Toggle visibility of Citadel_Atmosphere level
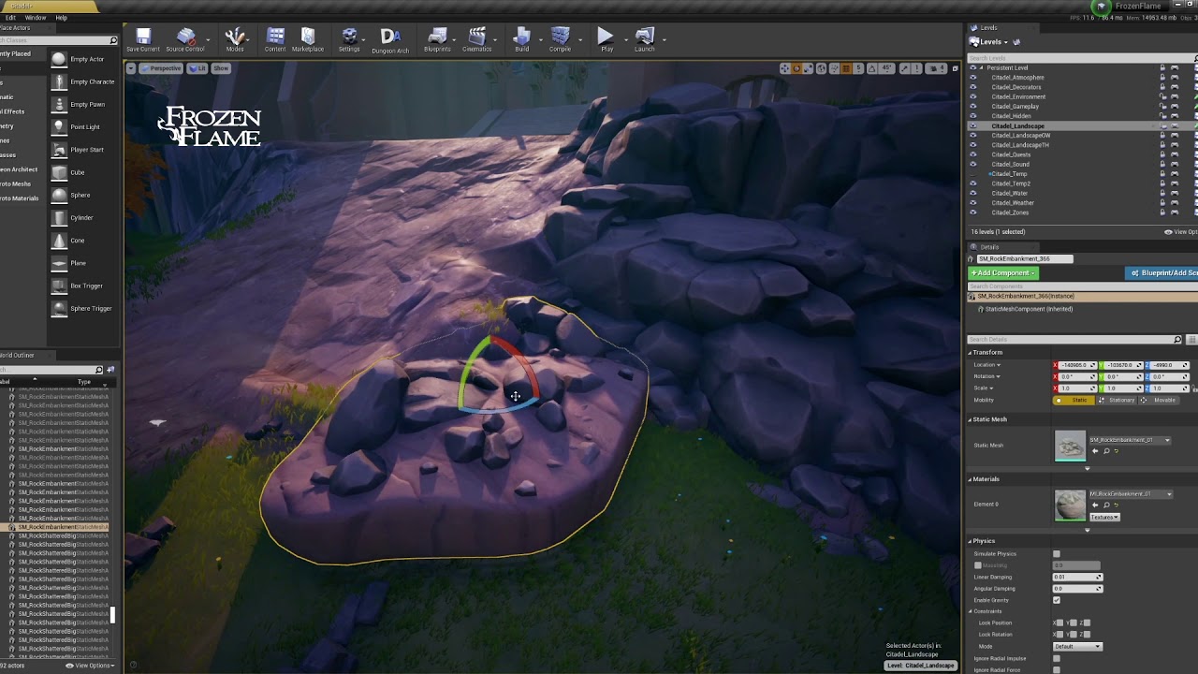This screenshot has height=674, width=1198. (x=972, y=78)
